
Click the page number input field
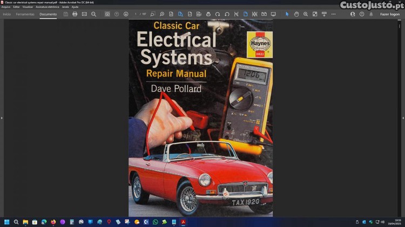137,14
